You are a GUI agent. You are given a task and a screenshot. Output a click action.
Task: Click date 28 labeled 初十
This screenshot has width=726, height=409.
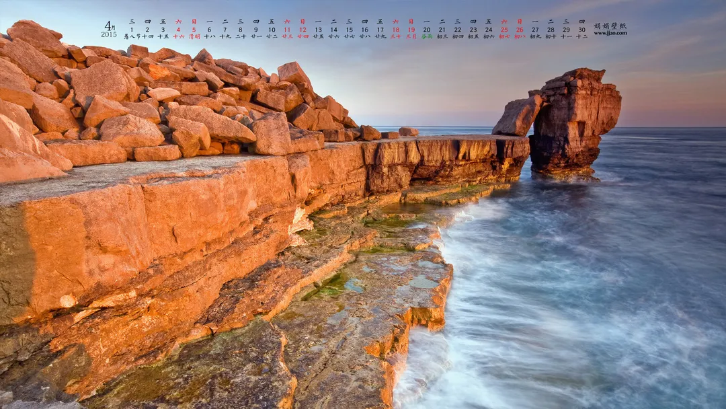click(x=551, y=30)
